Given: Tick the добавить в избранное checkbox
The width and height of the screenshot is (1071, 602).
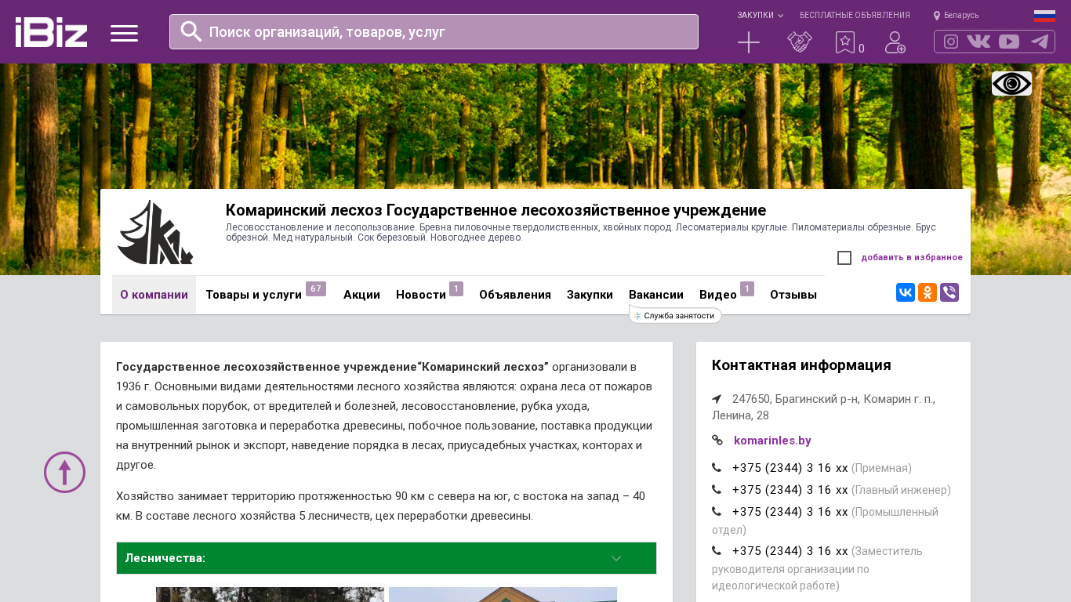Looking at the screenshot, I should (844, 258).
